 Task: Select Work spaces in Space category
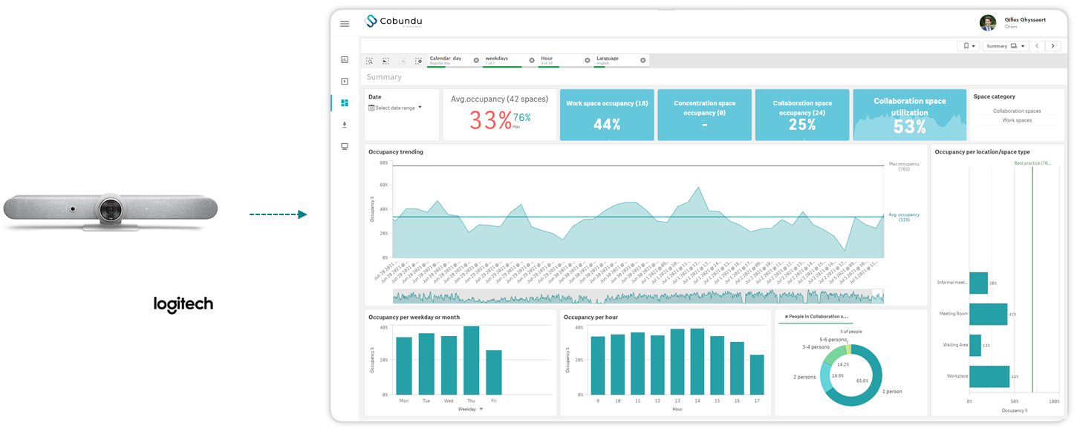pos(1017,120)
